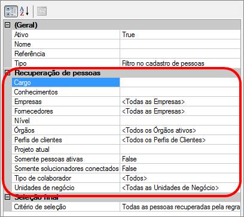244x217 pixels.
Task: Sort properties alphabetically with A-Z icon
Action: click(24, 11)
